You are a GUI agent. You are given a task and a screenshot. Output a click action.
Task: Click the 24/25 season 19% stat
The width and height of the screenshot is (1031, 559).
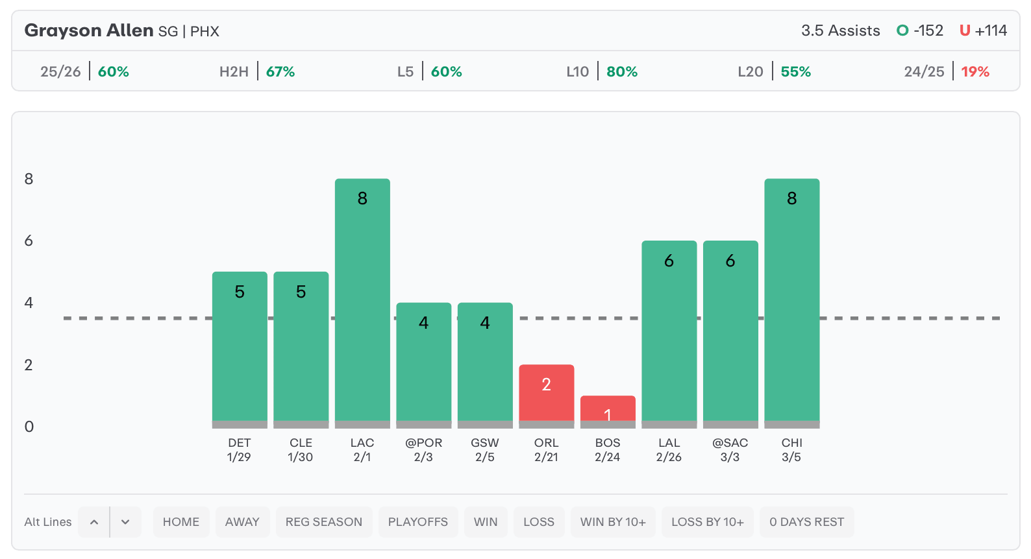tap(947, 71)
